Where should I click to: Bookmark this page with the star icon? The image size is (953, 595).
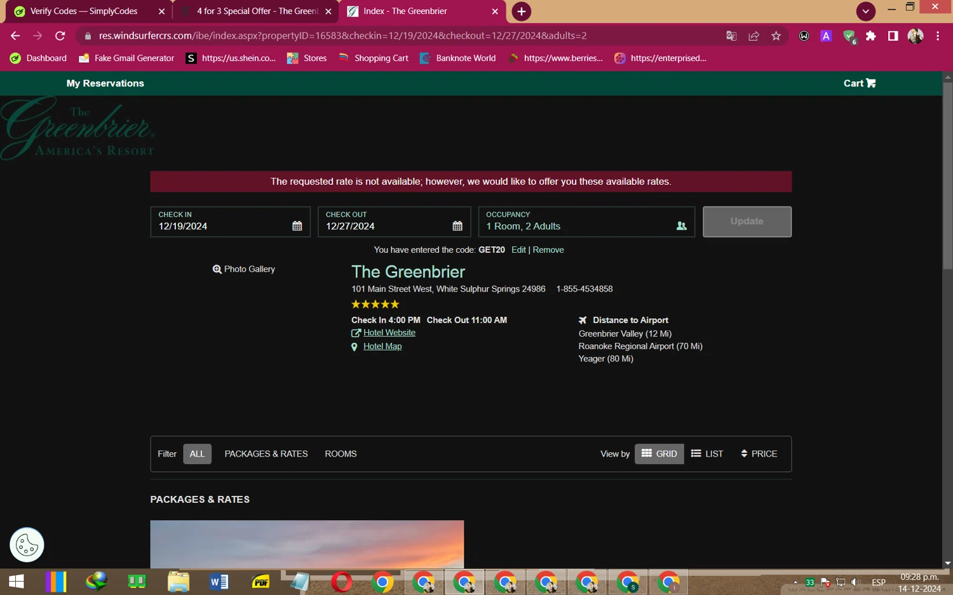point(776,36)
